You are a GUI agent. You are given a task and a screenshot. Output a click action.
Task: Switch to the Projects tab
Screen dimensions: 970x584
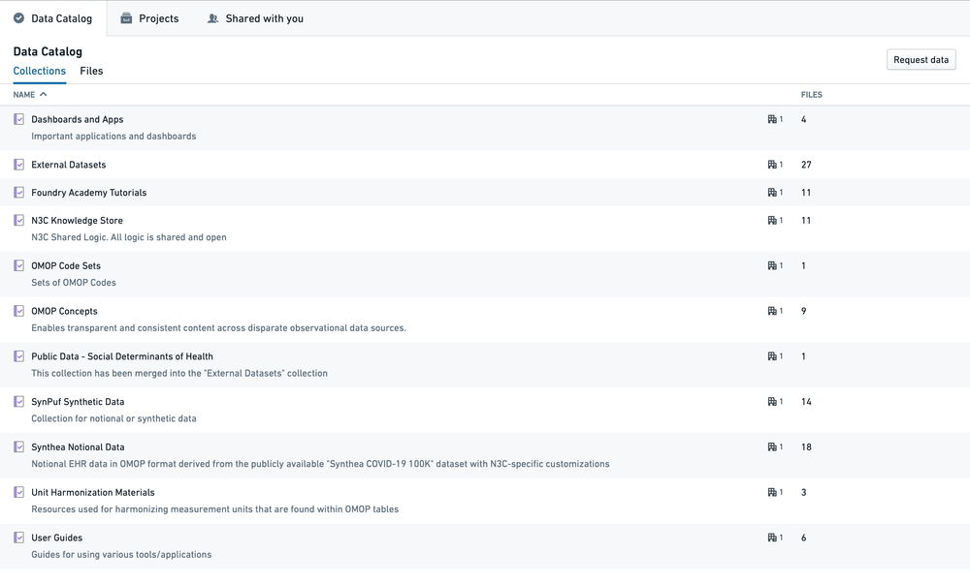coord(149,18)
